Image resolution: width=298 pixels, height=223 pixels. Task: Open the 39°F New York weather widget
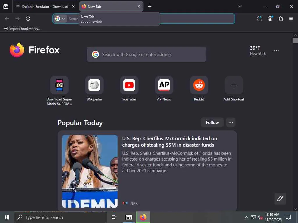tap(258, 51)
